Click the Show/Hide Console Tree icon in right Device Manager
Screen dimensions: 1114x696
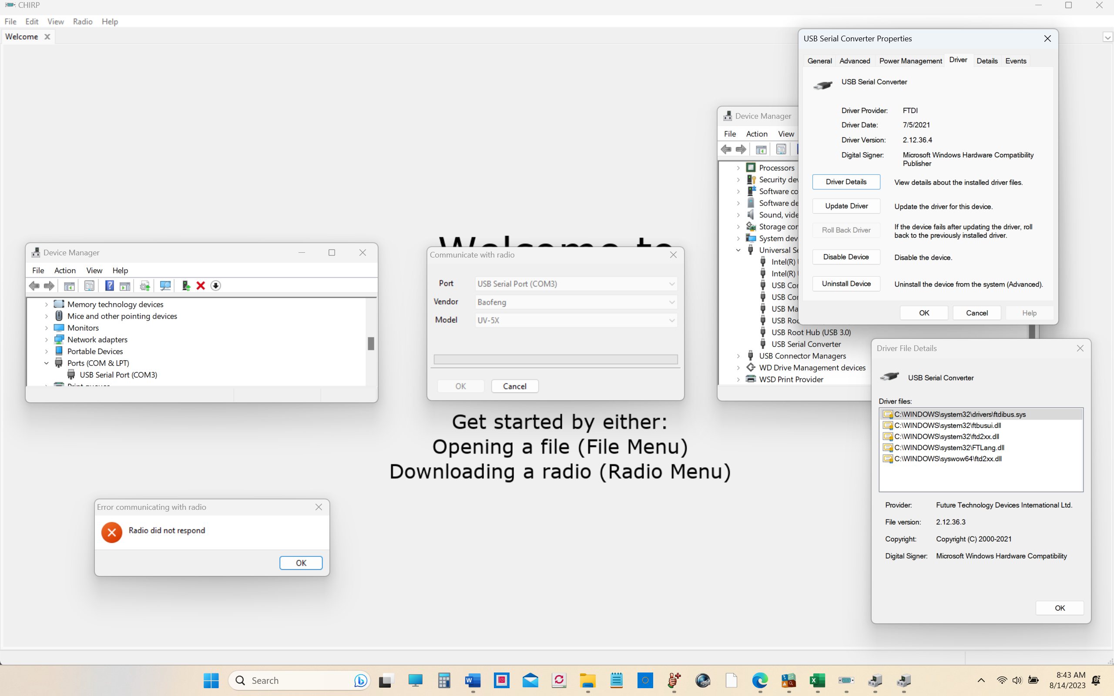[762, 149]
